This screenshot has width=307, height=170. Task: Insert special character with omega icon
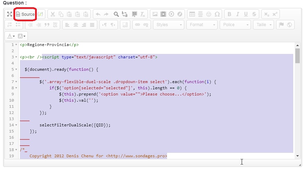(217, 14)
